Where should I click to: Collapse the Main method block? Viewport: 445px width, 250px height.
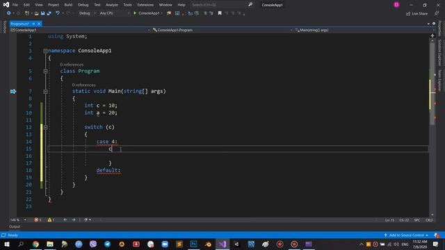tap(45, 92)
